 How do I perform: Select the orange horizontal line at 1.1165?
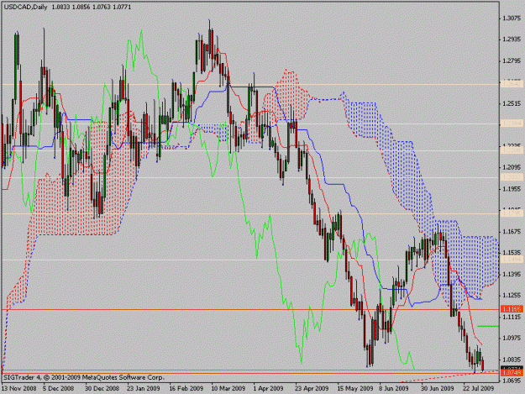point(250,310)
